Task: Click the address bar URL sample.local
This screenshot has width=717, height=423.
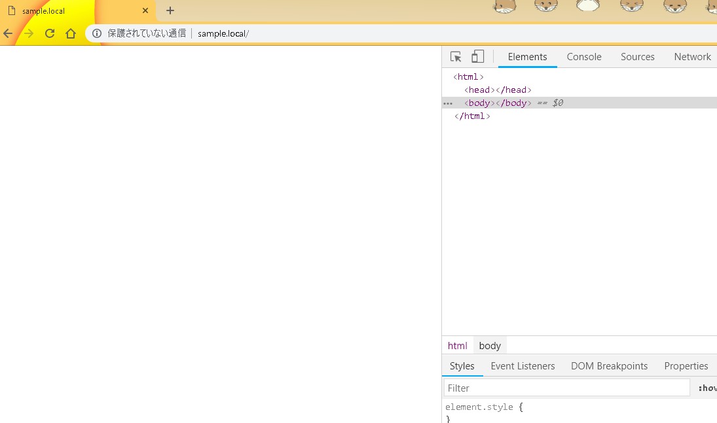Action: coord(223,34)
